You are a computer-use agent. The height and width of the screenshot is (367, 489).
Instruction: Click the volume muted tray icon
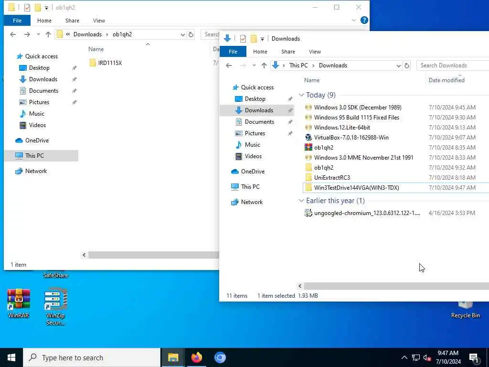click(x=427, y=358)
